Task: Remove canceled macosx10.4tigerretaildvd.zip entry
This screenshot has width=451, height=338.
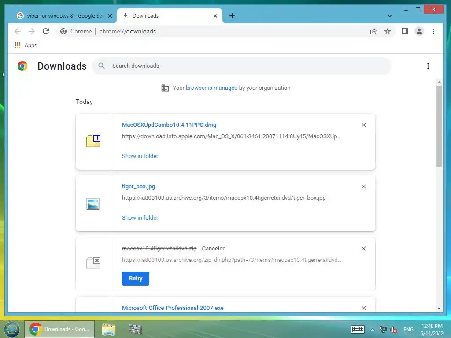Action: pos(363,249)
